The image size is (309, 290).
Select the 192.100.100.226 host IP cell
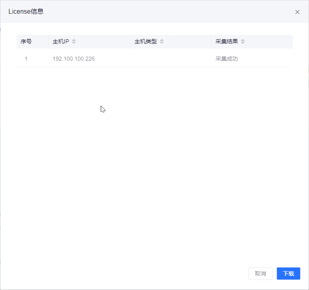click(73, 59)
